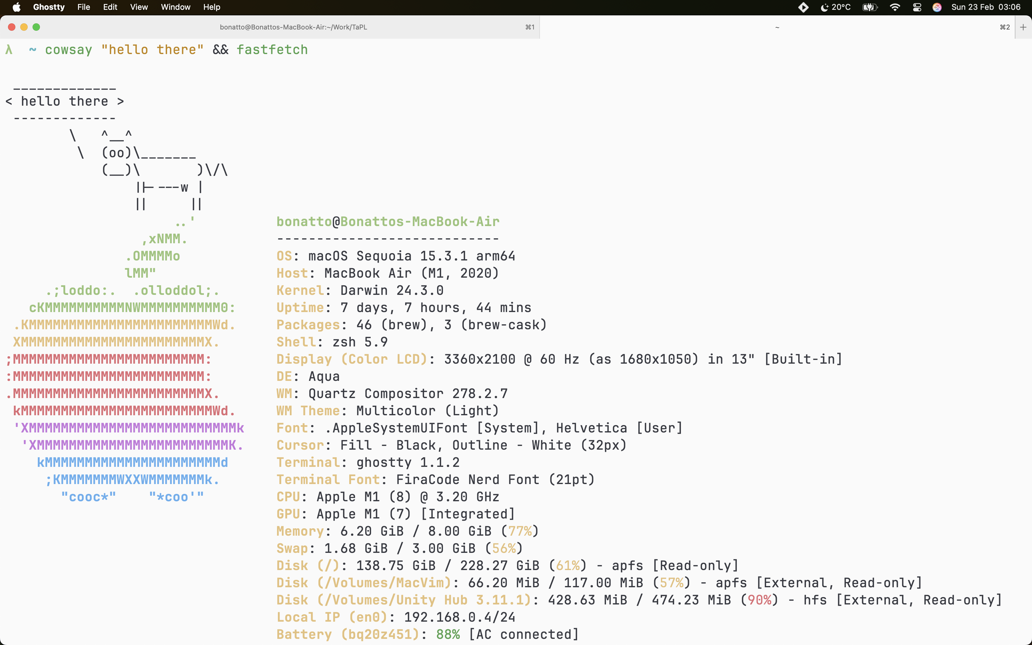Viewport: 1032px width, 645px height.
Task: Click the weather 20°C menu bar item
Action: (835, 7)
